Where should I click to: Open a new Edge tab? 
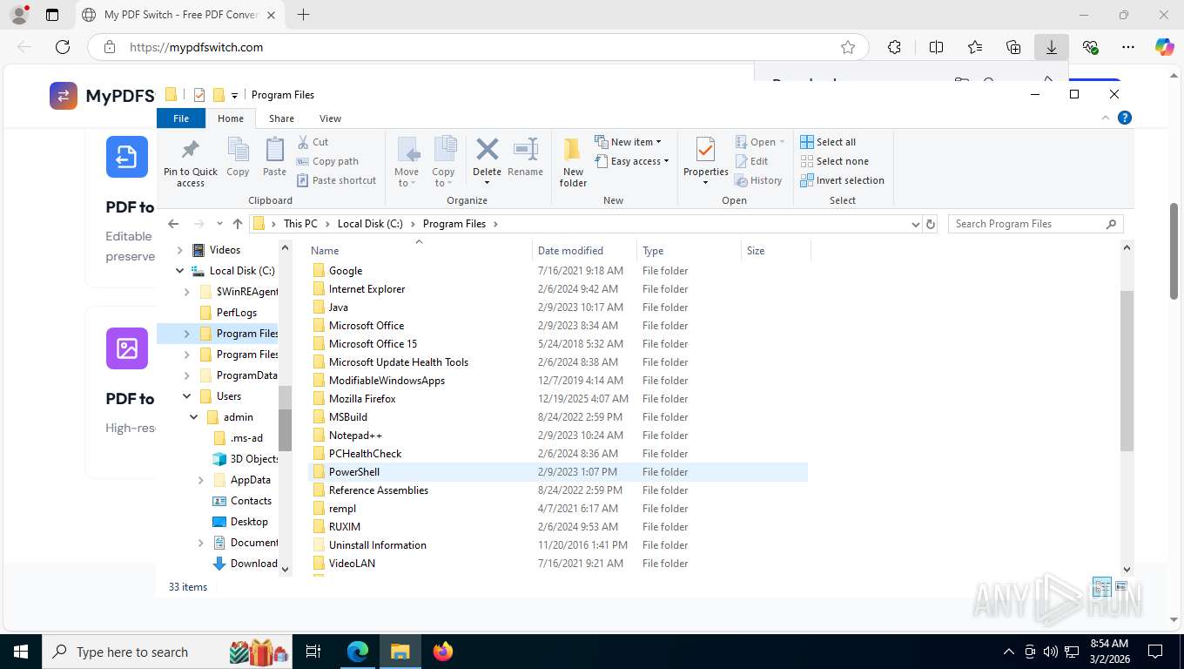pyautogui.click(x=303, y=15)
